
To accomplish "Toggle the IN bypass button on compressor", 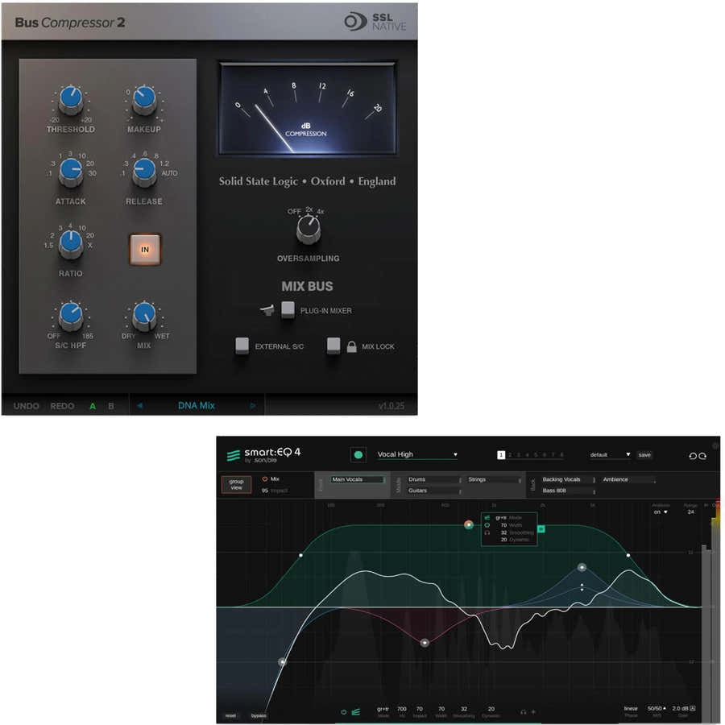I will tap(145, 250).
